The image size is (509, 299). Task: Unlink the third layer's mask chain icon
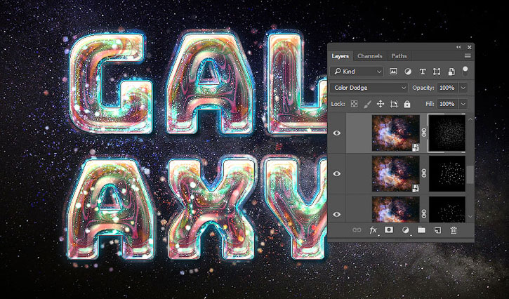(424, 214)
